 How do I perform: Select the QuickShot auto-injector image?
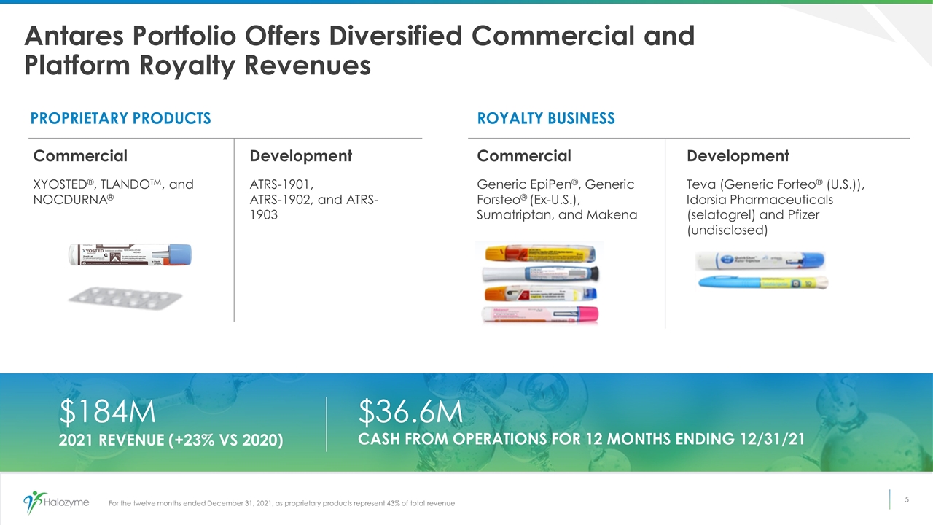pyautogui.click(x=760, y=260)
